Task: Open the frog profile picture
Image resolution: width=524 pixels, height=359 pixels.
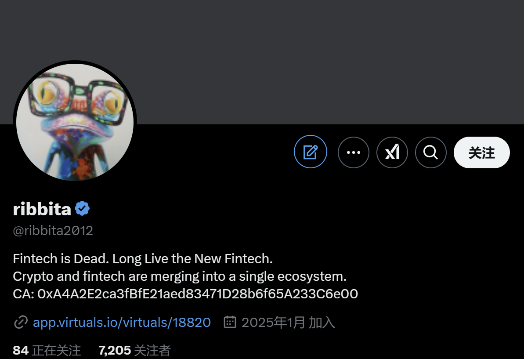Action: 75,122
